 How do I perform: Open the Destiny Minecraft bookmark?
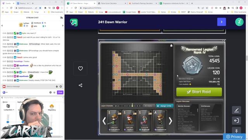(x=195, y=12)
